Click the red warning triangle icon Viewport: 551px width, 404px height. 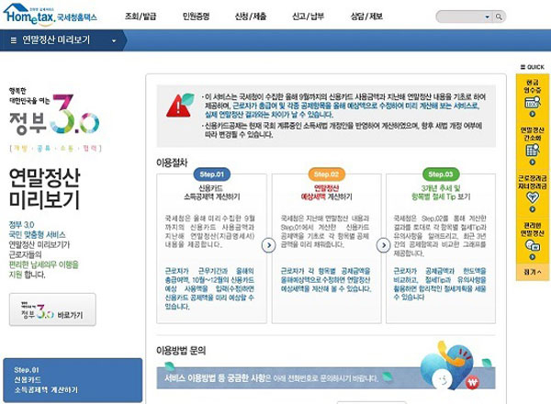point(176,106)
